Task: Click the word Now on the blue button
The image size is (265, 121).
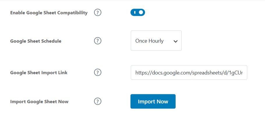Action: tap(162, 102)
